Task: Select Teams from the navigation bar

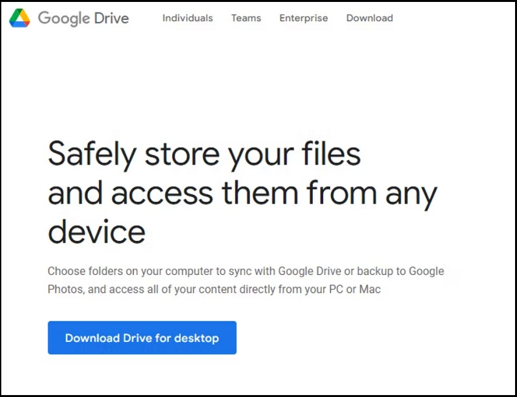Action: pos(246,19)
